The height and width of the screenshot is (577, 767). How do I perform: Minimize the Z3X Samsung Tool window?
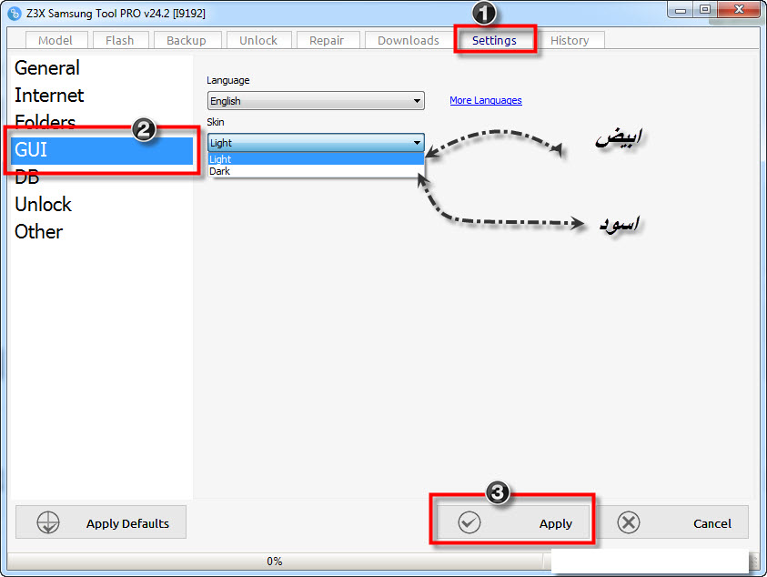click(x=681, y=10)
